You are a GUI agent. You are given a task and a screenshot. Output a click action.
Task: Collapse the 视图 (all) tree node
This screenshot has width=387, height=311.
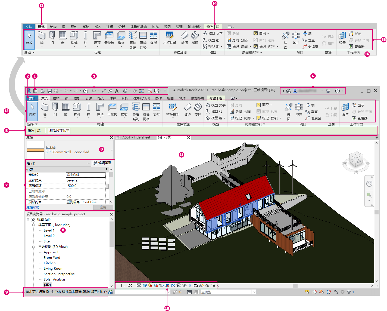[28, 220]
